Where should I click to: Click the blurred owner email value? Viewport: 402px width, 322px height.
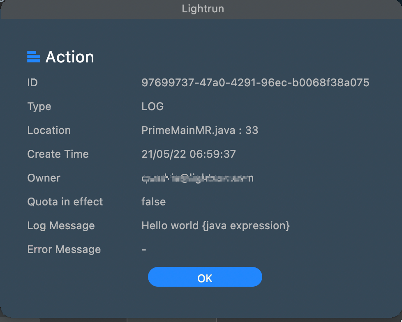(x=197, y=178)
